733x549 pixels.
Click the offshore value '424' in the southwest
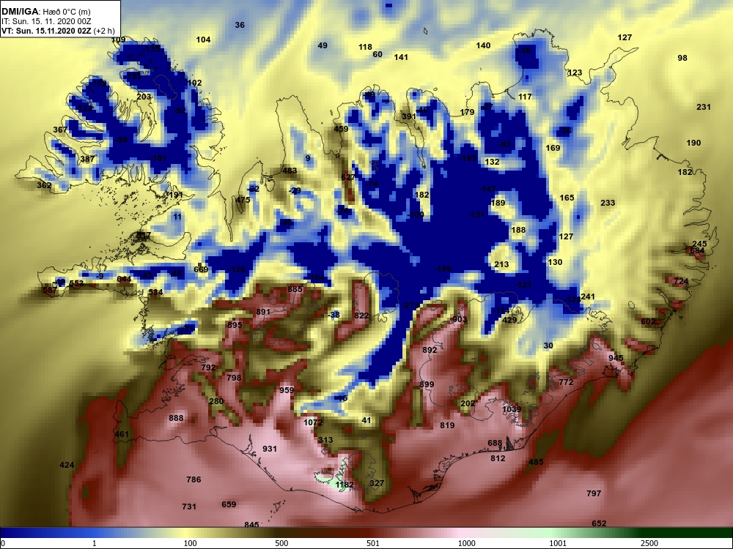pyautogui.click(x=67, y=465)
